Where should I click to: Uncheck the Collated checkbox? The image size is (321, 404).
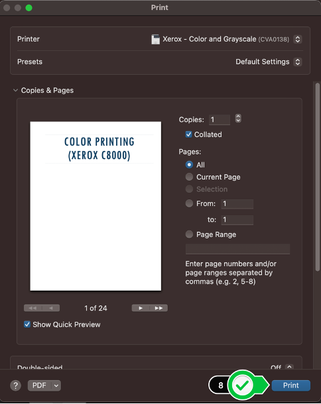(188, 134)
